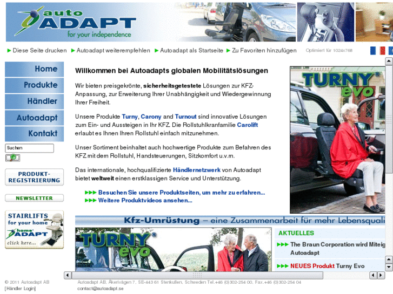The width and height of the screenshot is (393, 294).
Task: Click Besuchen Sie unsere Produktseiten link
Action: pyautogui.click(x=182, y=193)
